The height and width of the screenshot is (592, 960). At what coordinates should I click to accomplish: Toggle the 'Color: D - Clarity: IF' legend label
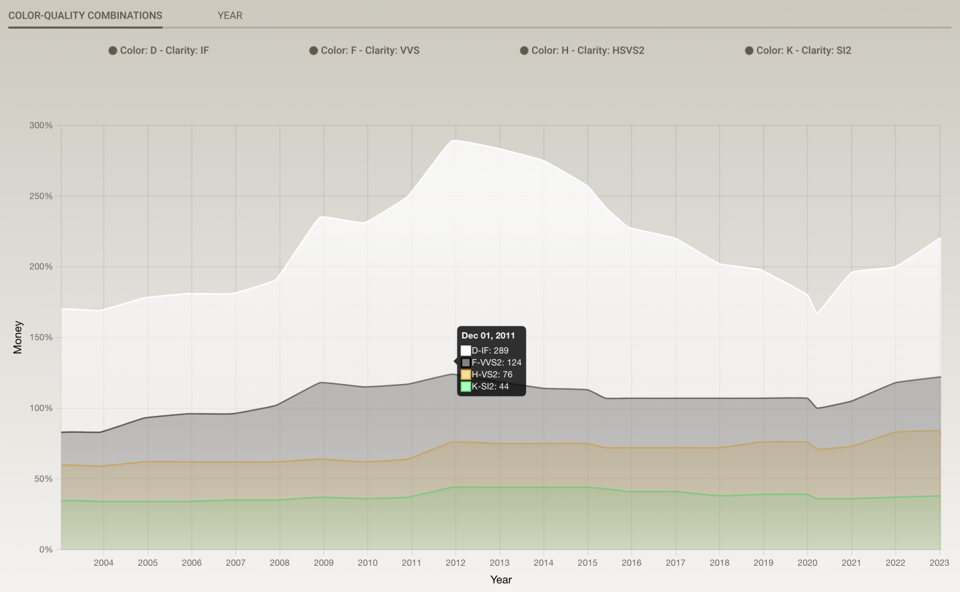(x=164, y=51)
